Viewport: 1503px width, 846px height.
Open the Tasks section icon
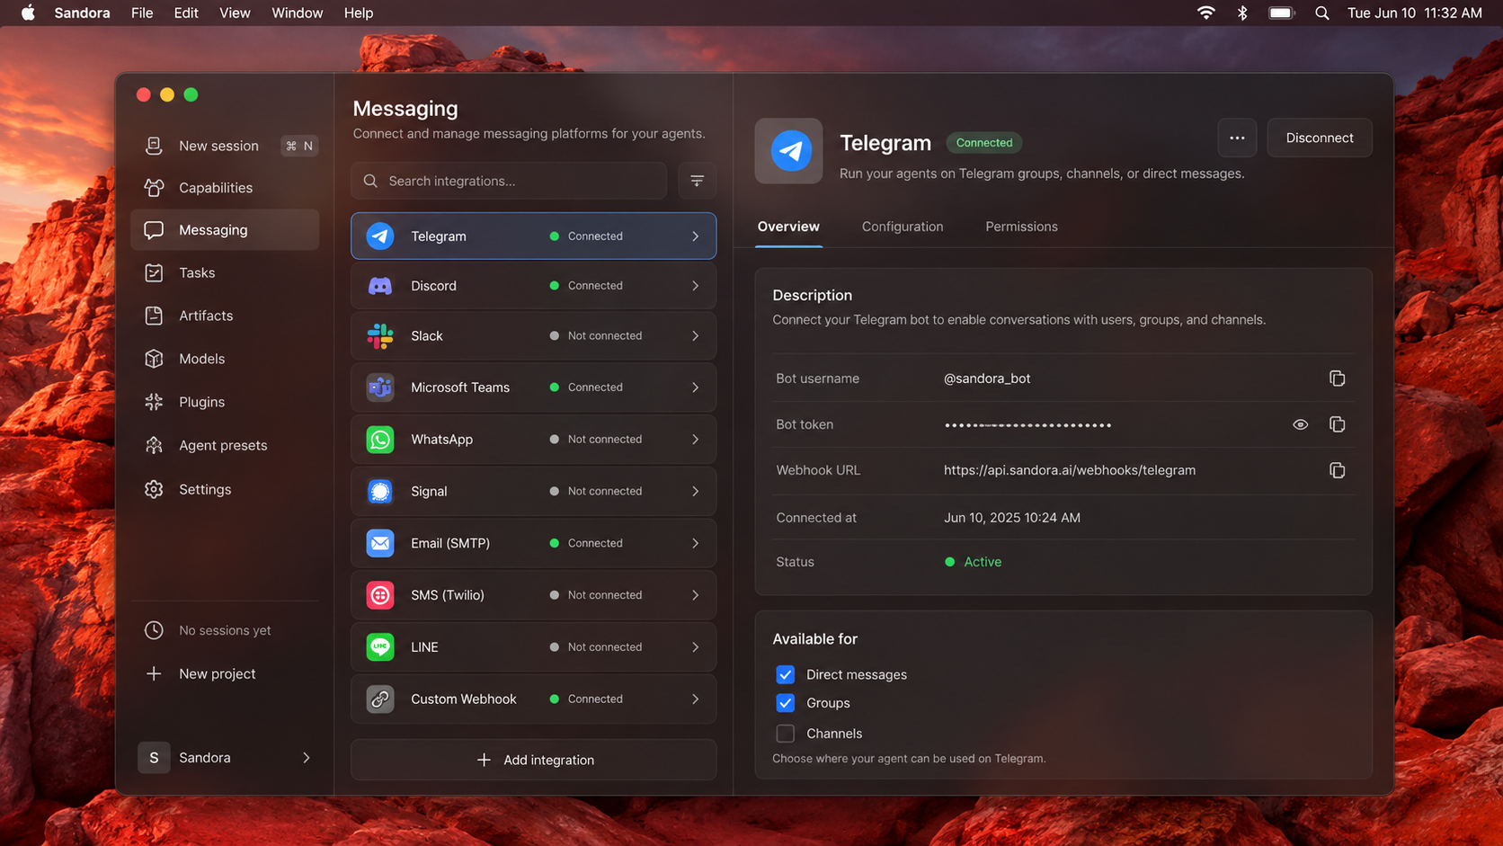154,272
